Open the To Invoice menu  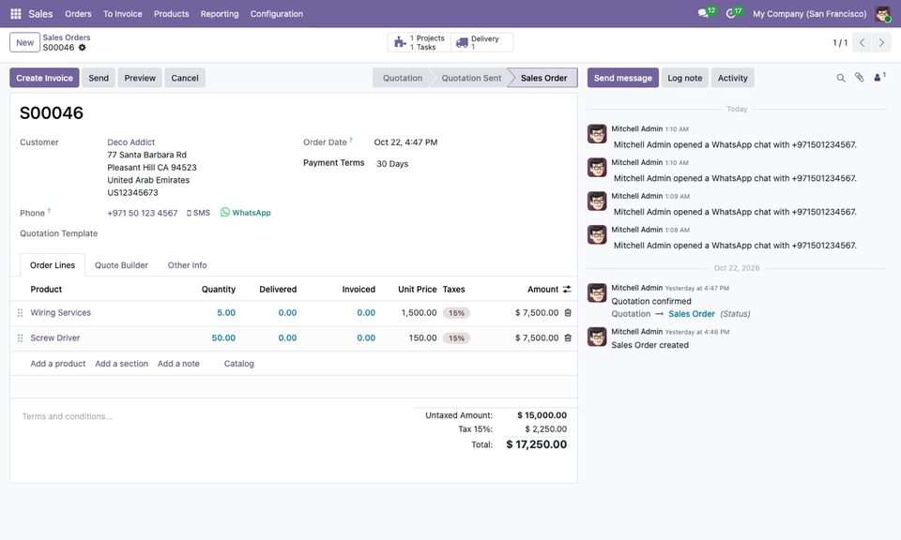(122, 14)
